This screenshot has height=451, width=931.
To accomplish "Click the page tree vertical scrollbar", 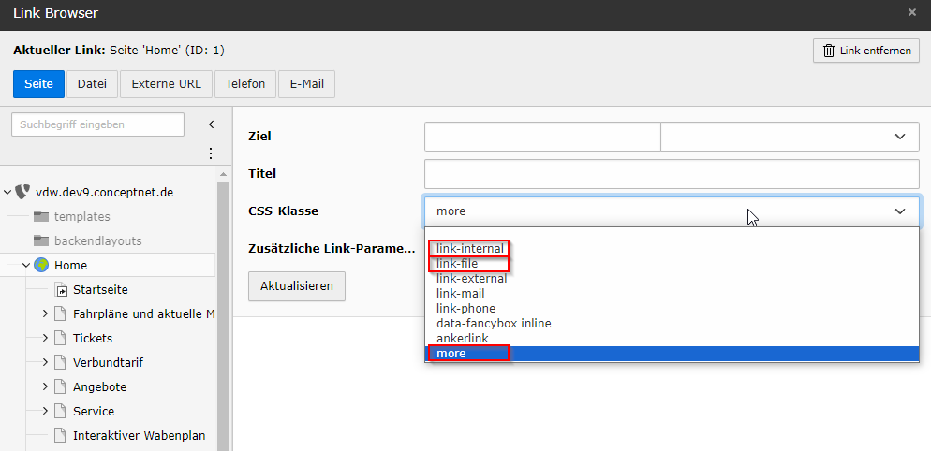I will click(223, 309).
